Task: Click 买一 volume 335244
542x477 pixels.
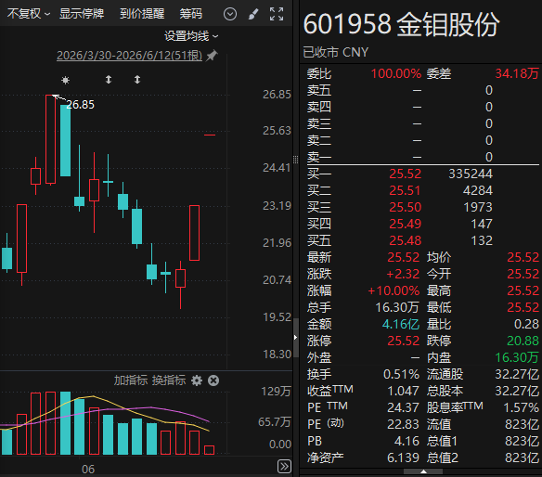Action: click(471, 174)
